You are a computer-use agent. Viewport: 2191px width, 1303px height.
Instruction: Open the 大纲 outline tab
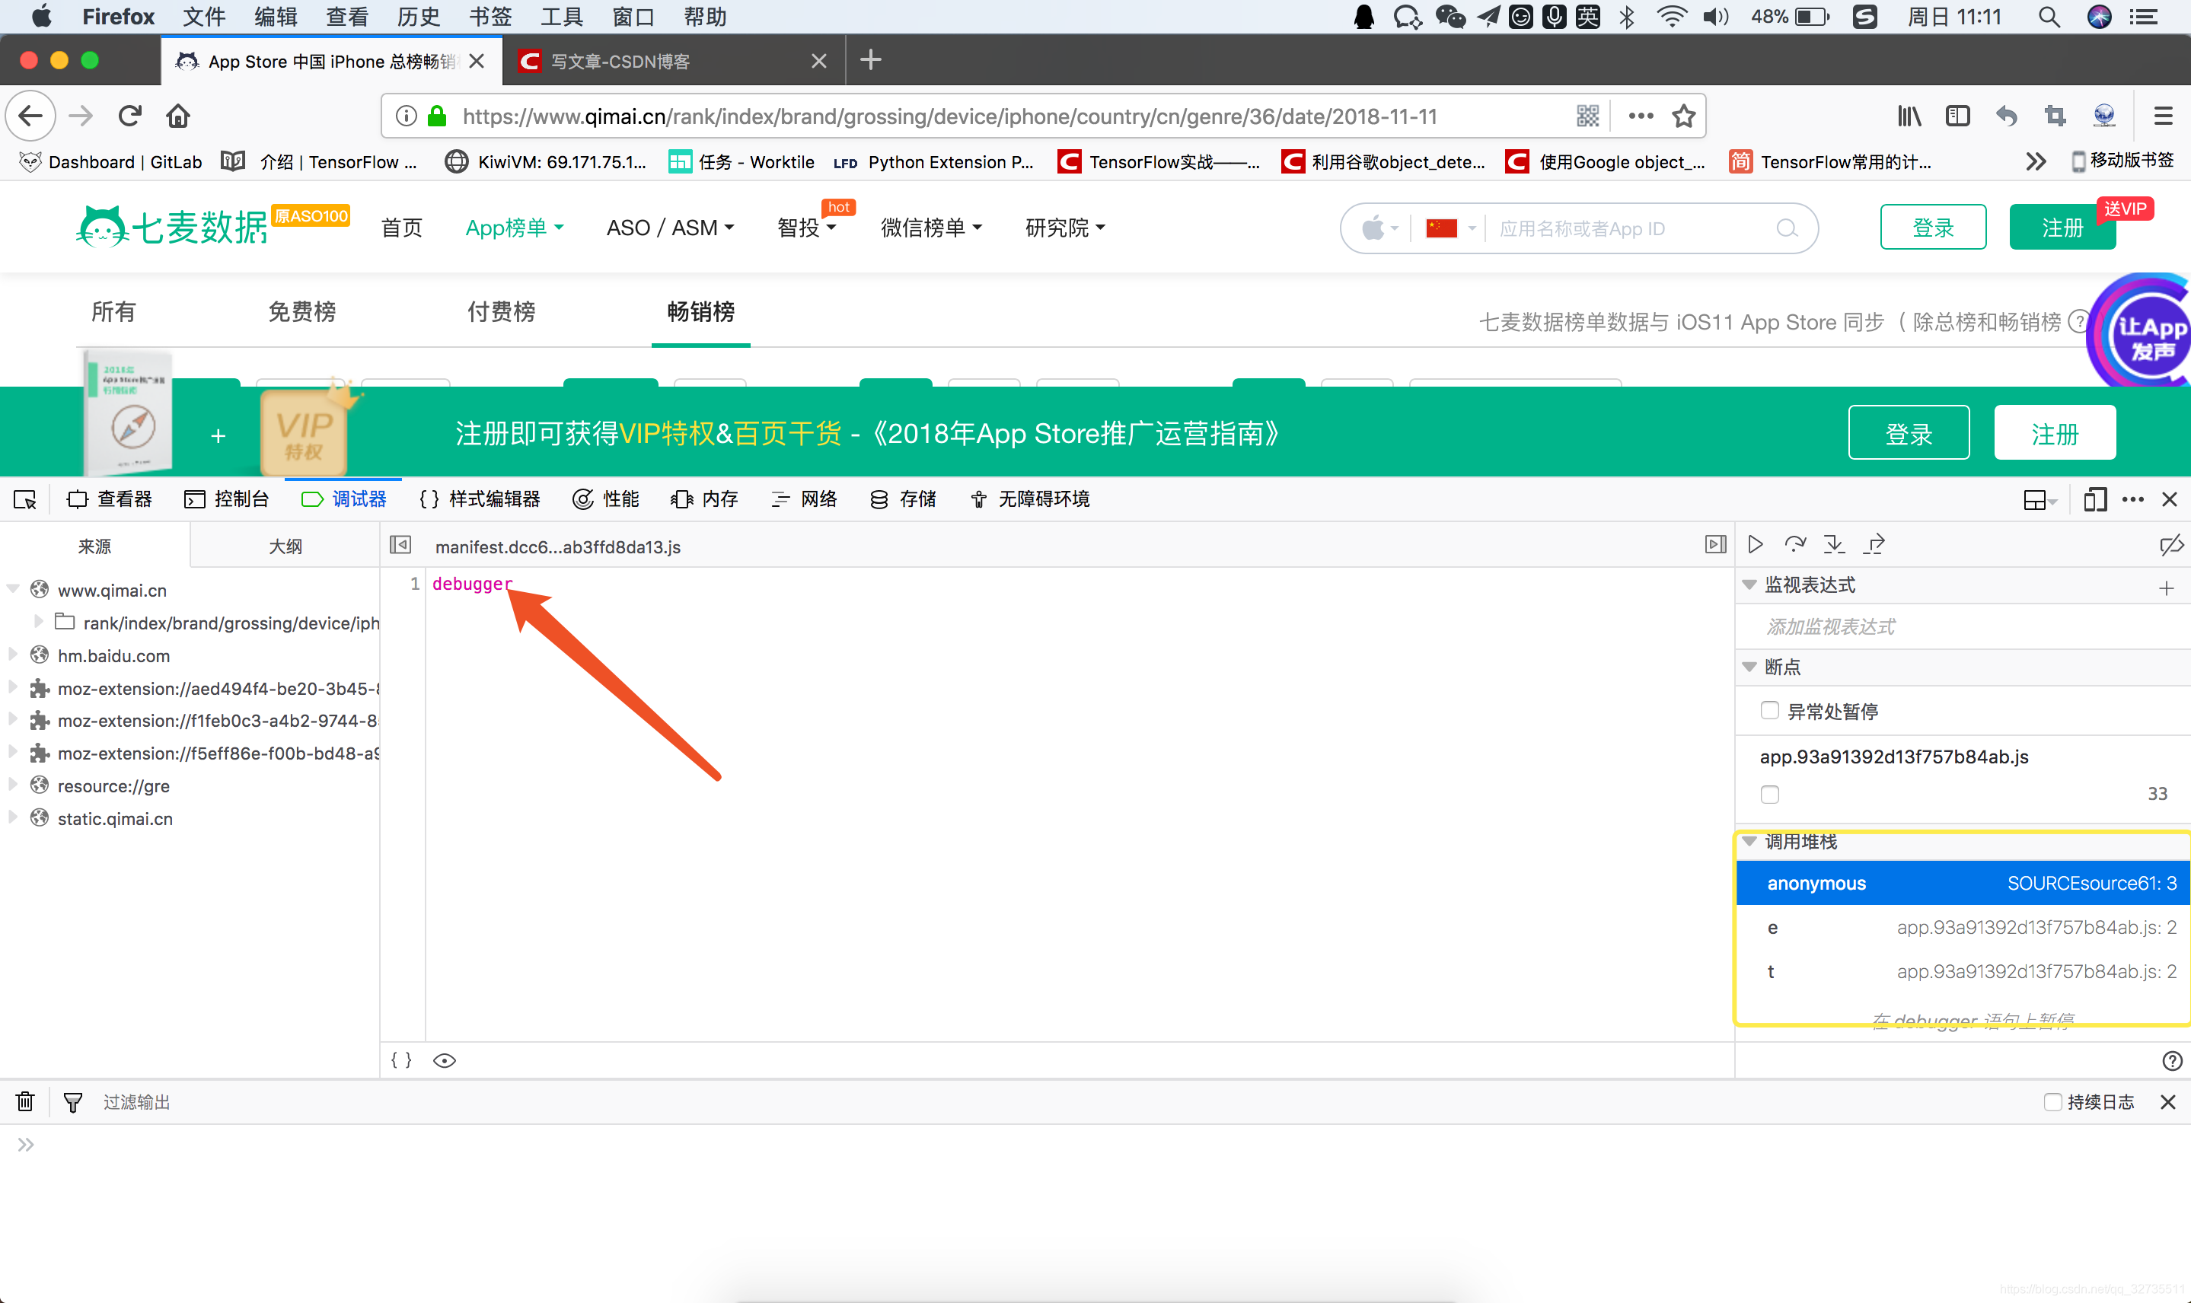(285, 546)
